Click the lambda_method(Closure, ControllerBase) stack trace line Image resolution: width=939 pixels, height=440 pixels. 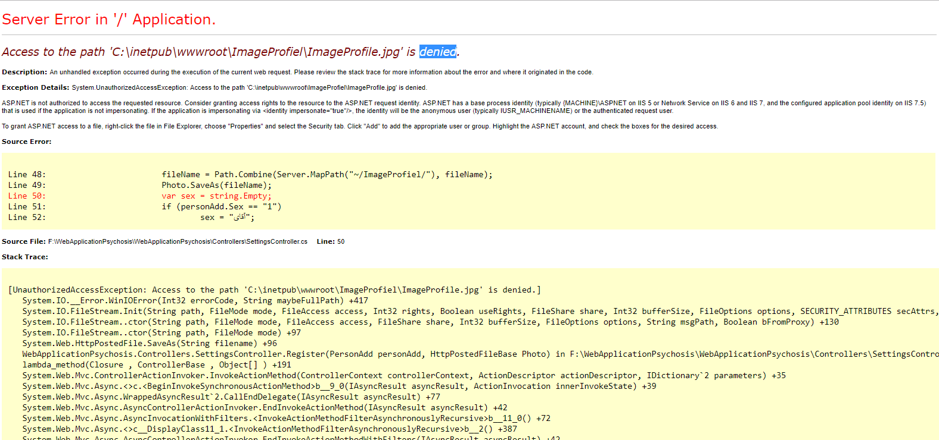157,364
